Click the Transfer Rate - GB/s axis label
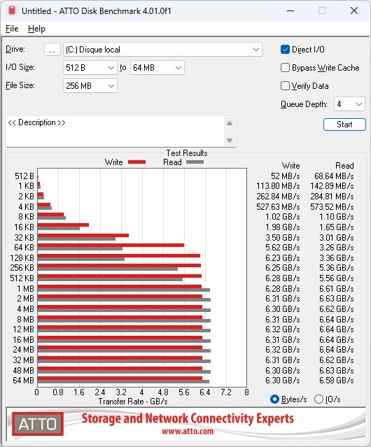Viewport: 371px width, 447px height. click(x=133, y=402)
